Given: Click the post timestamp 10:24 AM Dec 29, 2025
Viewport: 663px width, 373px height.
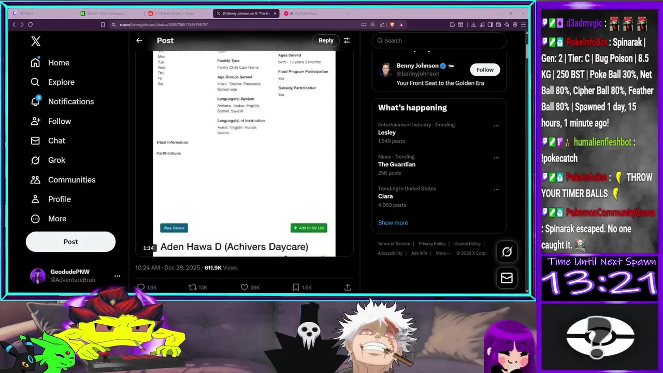Looking at the screenshot, I should (167, 268).
